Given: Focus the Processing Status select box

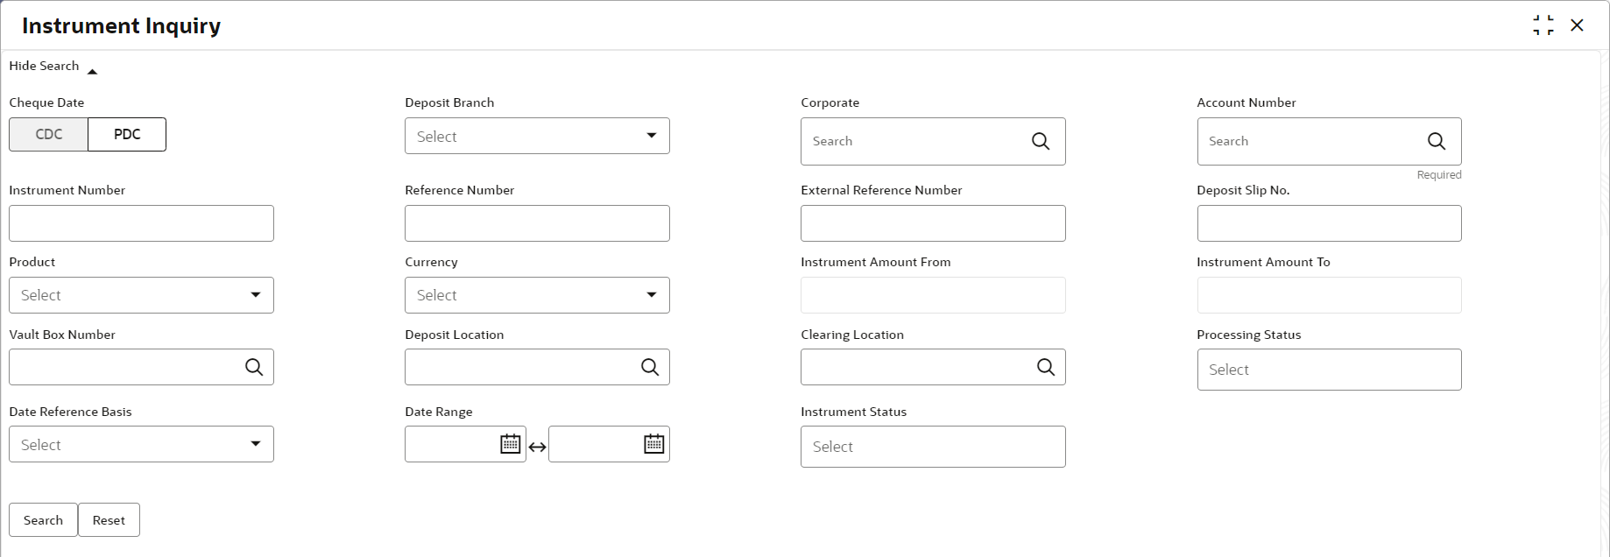Looking at the screenshot, I should click(1329, 370).
